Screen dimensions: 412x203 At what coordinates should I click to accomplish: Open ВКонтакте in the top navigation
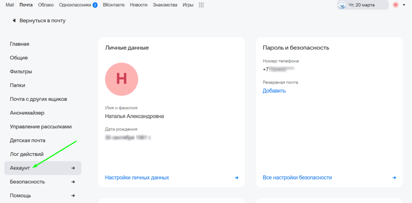click(x=114, y=5)
